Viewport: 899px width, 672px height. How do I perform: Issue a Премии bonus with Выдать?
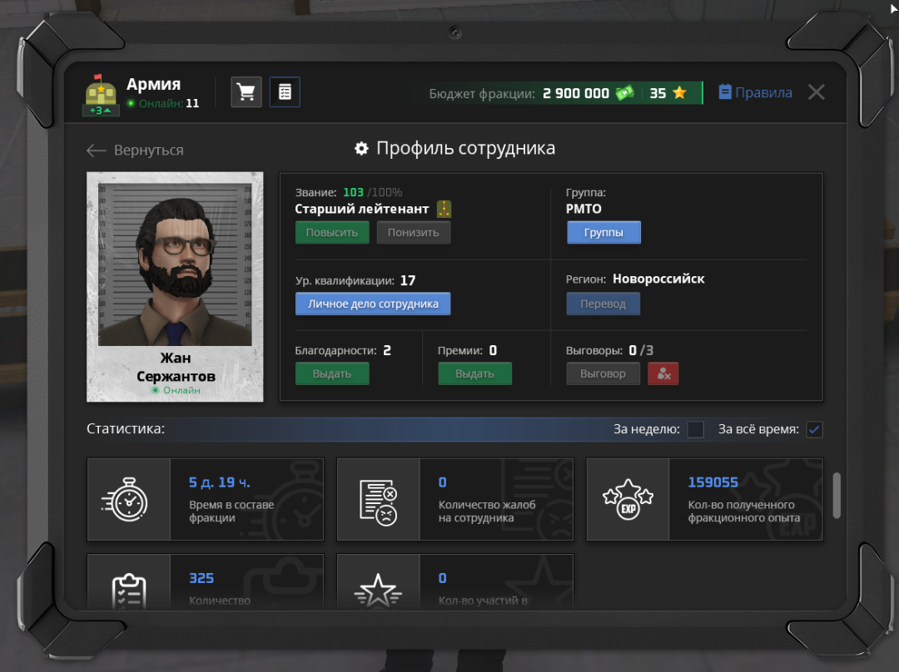(474, 373)
